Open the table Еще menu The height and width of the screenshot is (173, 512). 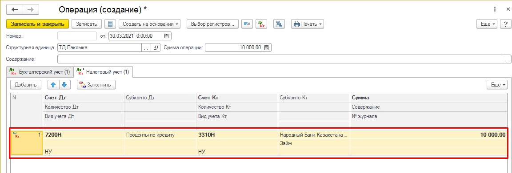(497, 85)
